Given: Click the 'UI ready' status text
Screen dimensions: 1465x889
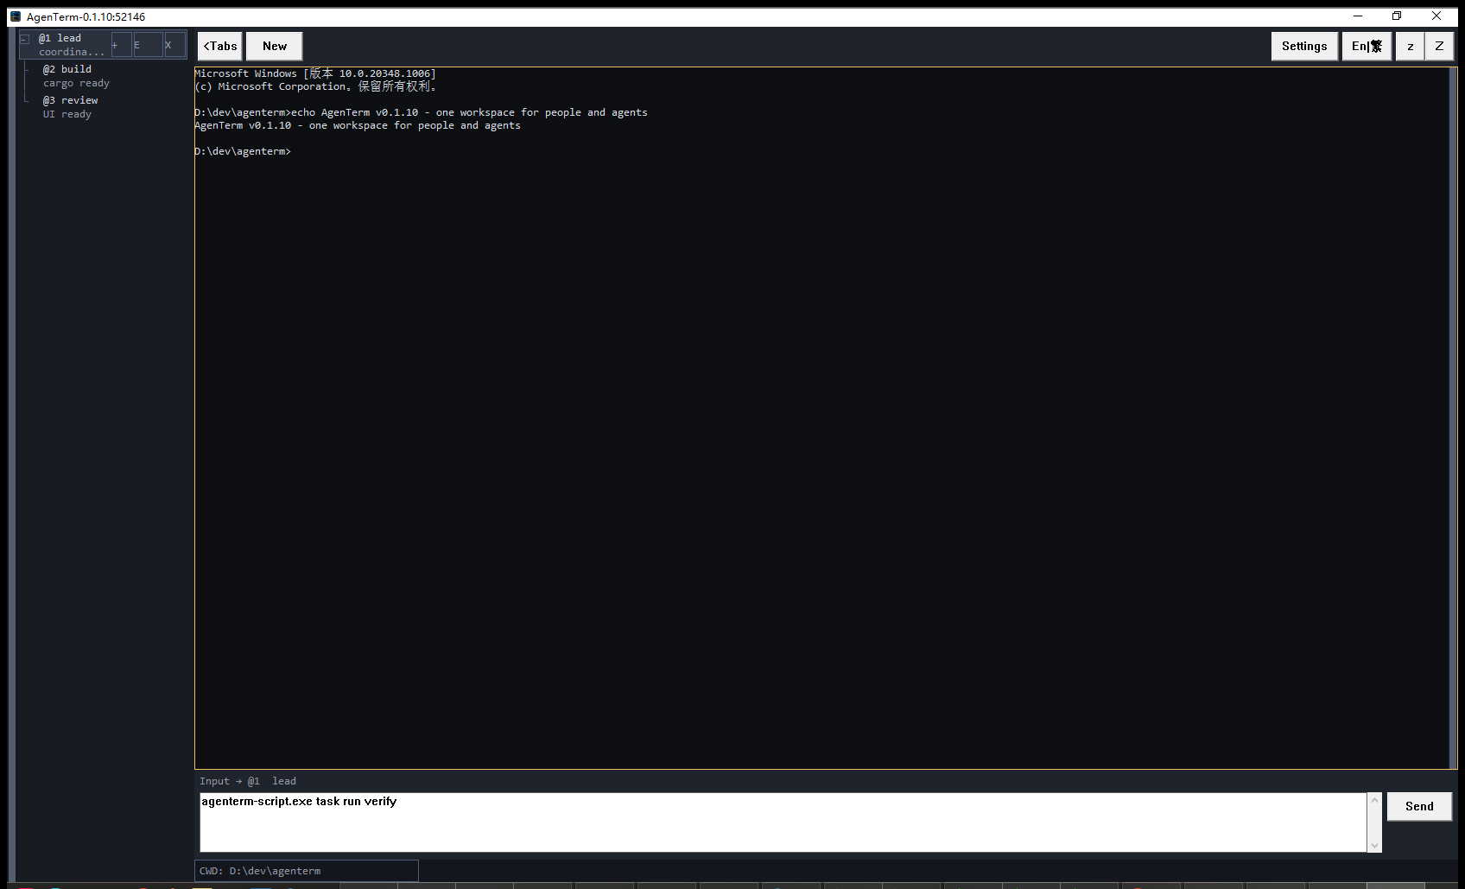Looking at the screenshot, I should point(67,114).
